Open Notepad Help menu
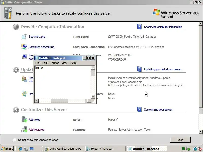 (73, 63)
